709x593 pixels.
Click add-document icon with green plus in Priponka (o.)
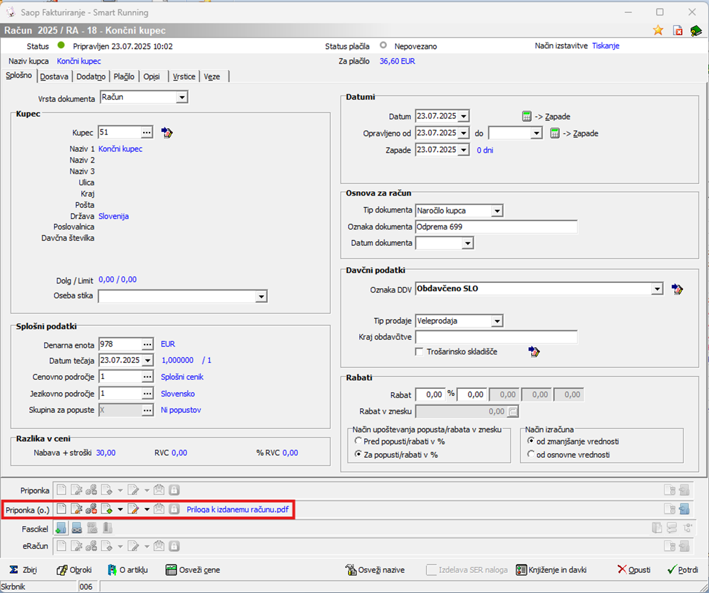tap(107, 509)
